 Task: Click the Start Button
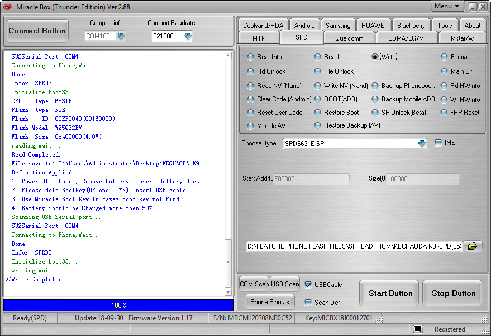tap(390, 293)
